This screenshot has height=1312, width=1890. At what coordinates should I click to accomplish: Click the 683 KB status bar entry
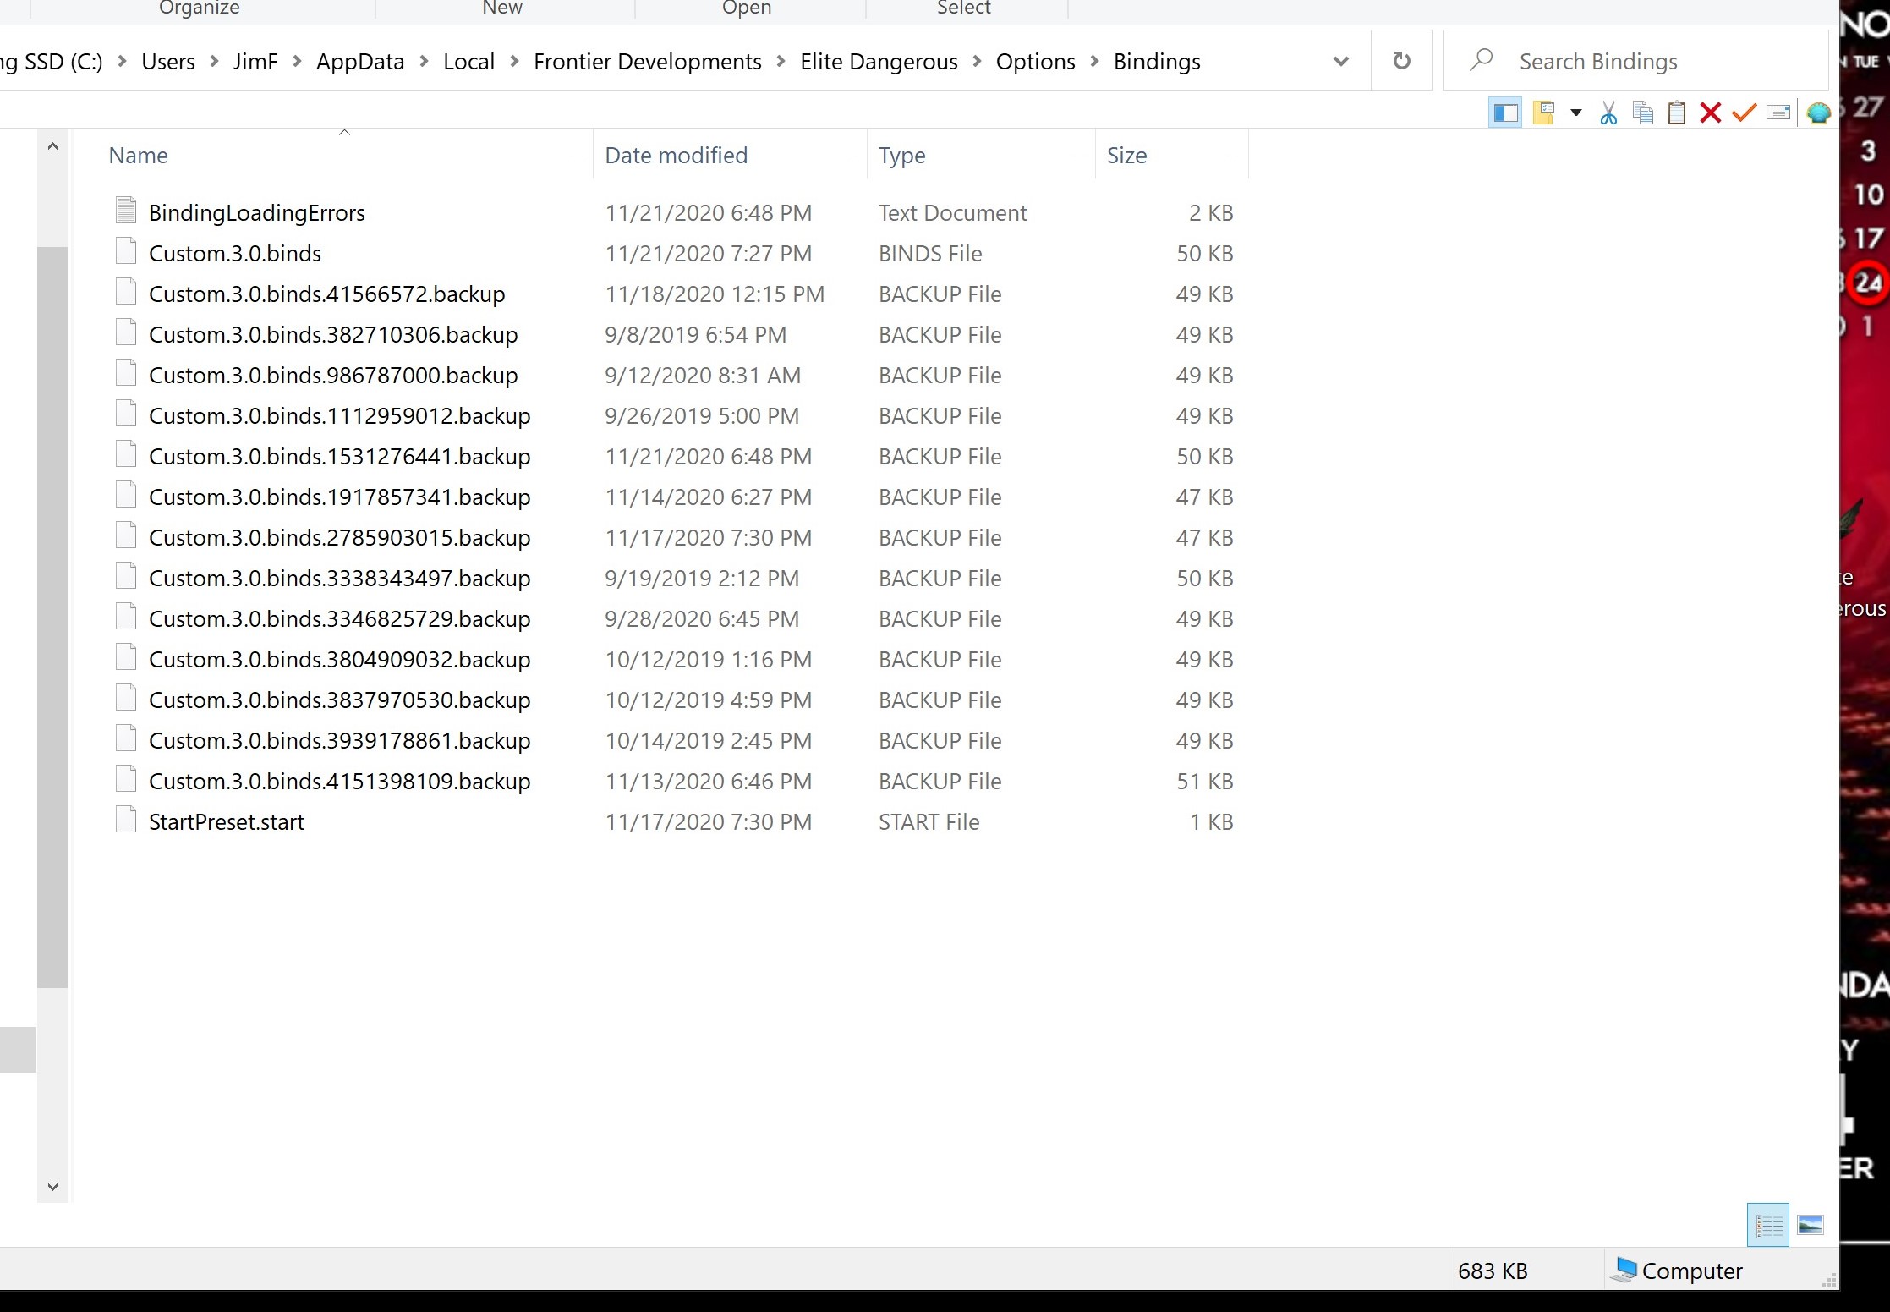coord(1493,1271)
